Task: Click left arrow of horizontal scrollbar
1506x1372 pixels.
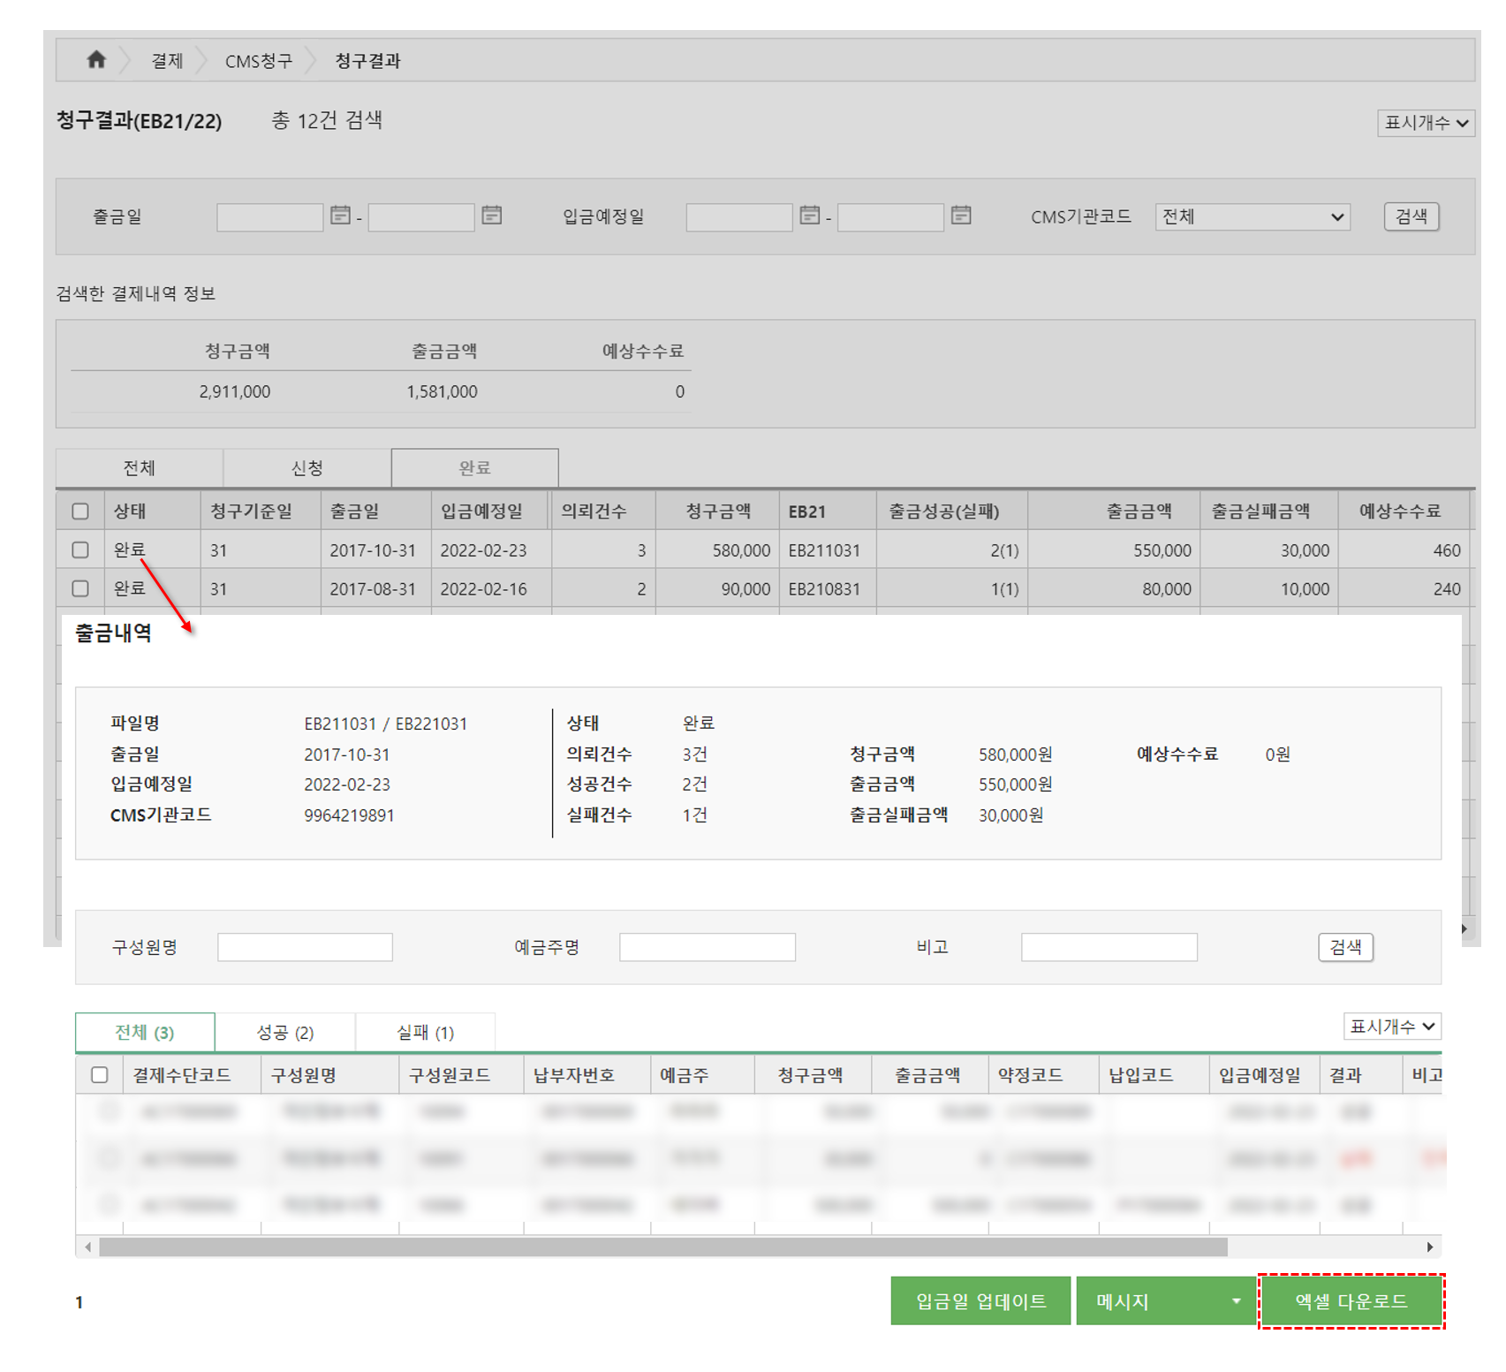Action: click(87, 1247)
